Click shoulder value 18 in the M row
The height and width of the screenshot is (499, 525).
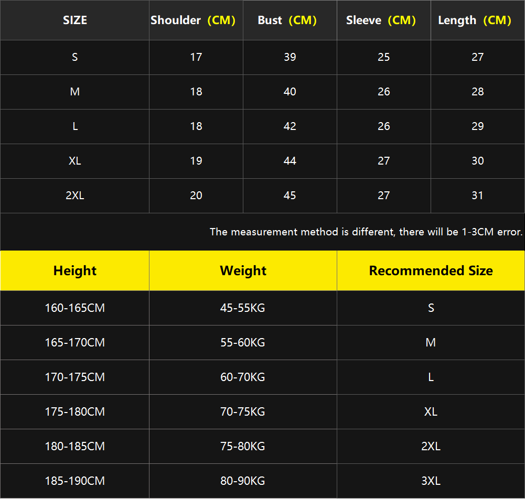point(196,92)
